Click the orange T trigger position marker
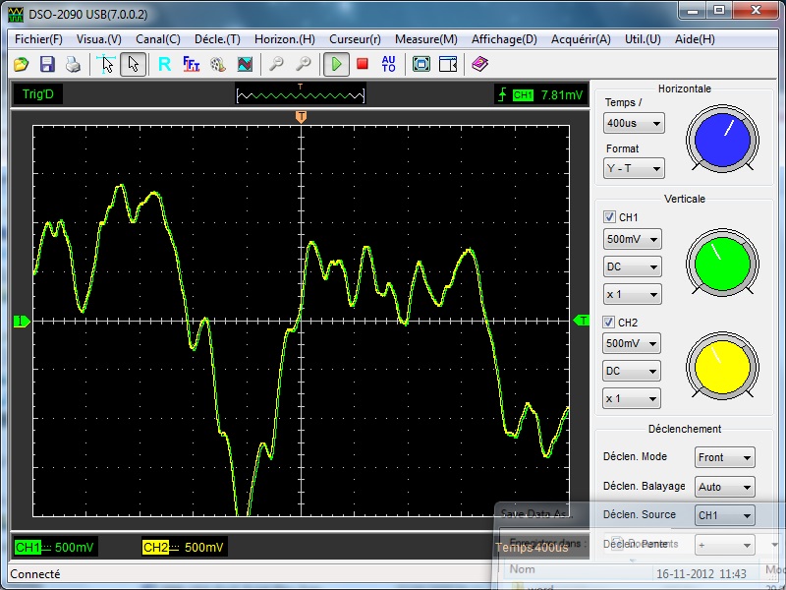Image resolution: width=786 pixels, height=590 pixels. coord(302,117)
